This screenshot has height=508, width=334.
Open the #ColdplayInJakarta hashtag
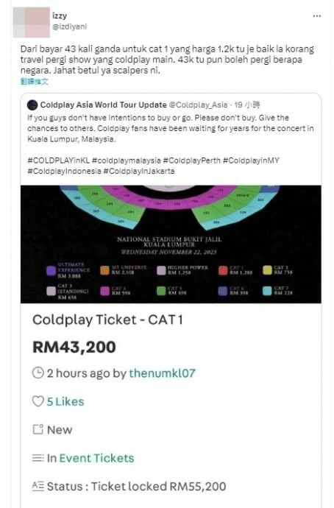pos(139,172)
